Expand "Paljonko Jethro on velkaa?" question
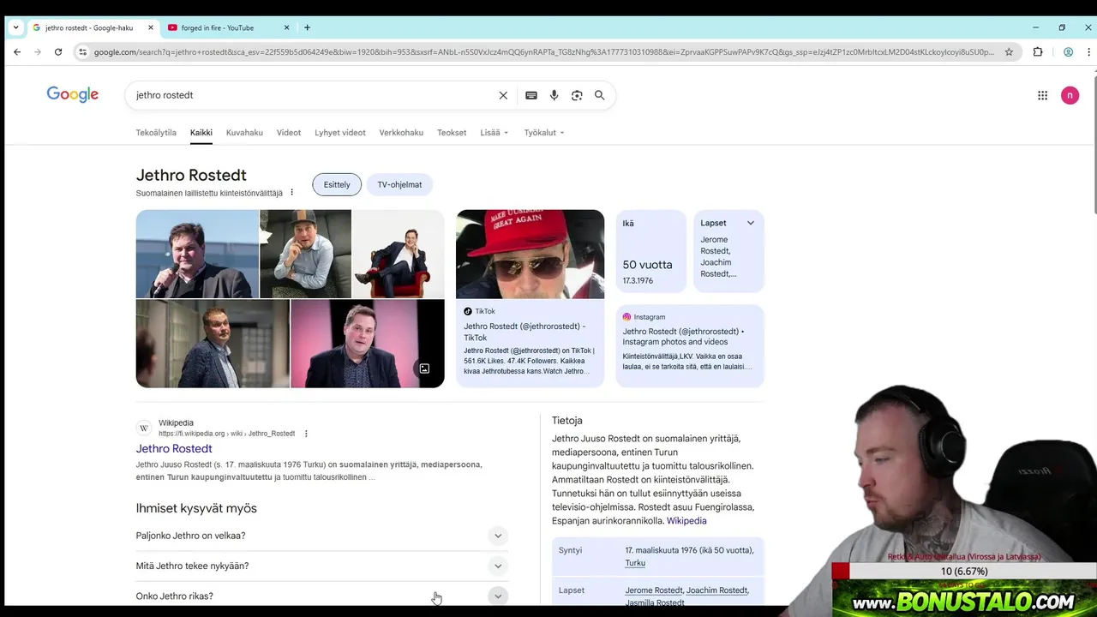 322,536
